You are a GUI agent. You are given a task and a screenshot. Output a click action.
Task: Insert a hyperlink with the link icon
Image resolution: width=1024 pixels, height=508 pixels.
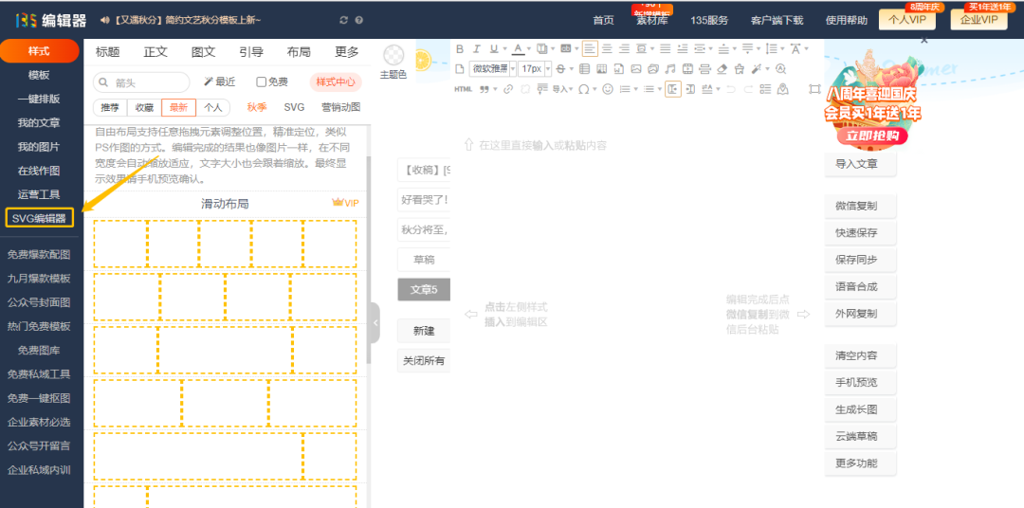click(x=507, y=89)
